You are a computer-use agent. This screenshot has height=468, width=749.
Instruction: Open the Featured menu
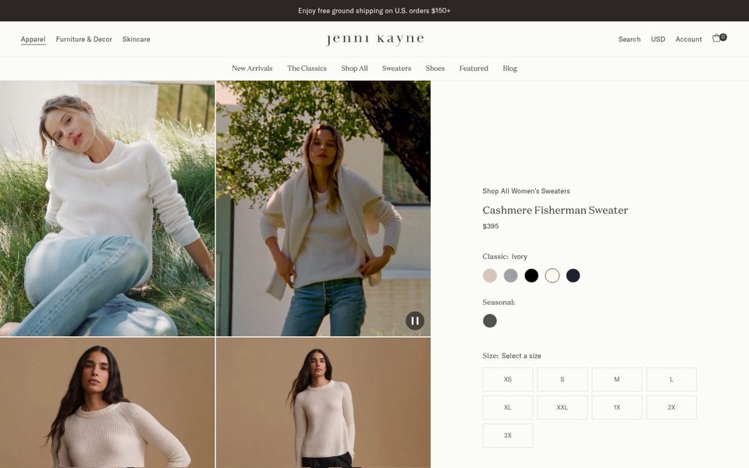tap(474, 69)
